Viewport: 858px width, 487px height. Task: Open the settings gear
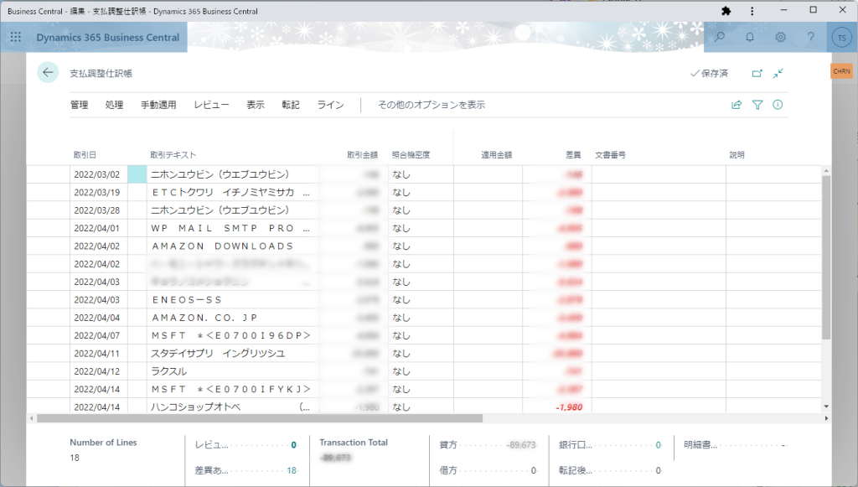(x=780, y=37)
